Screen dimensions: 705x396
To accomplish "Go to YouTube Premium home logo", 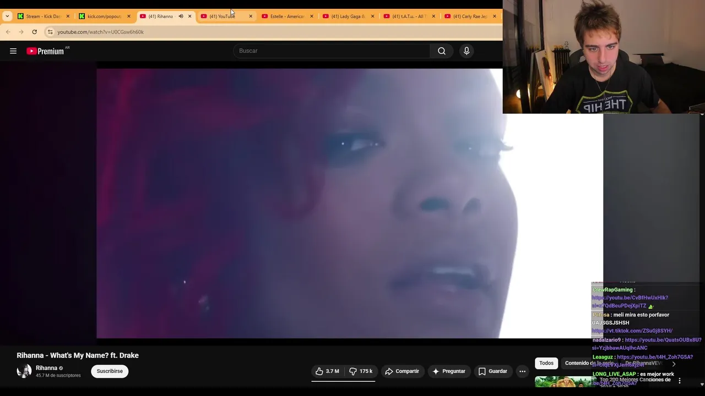I will [45, 51].
